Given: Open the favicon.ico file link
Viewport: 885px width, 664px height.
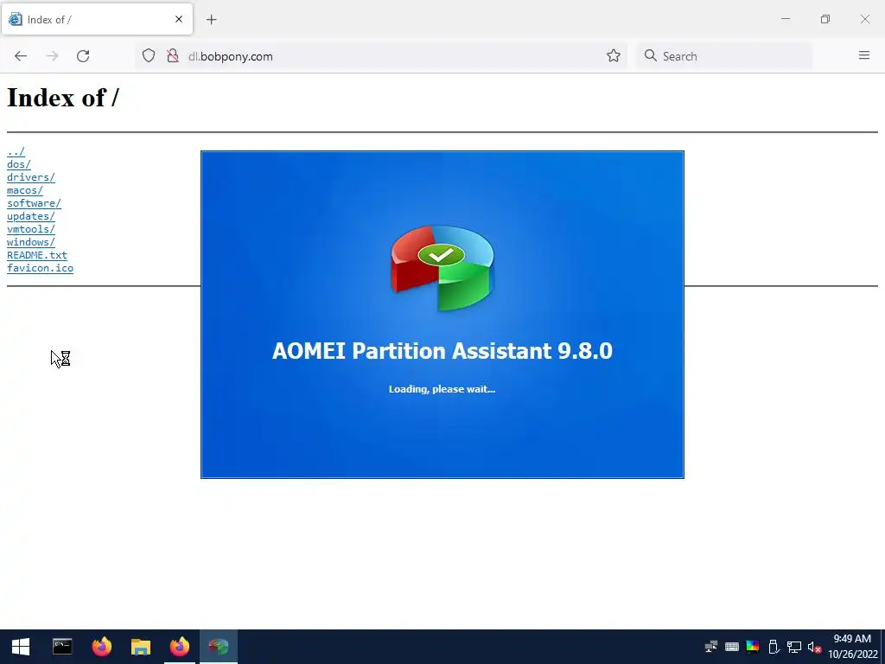Looking at the screenshot, I should 40,268.
